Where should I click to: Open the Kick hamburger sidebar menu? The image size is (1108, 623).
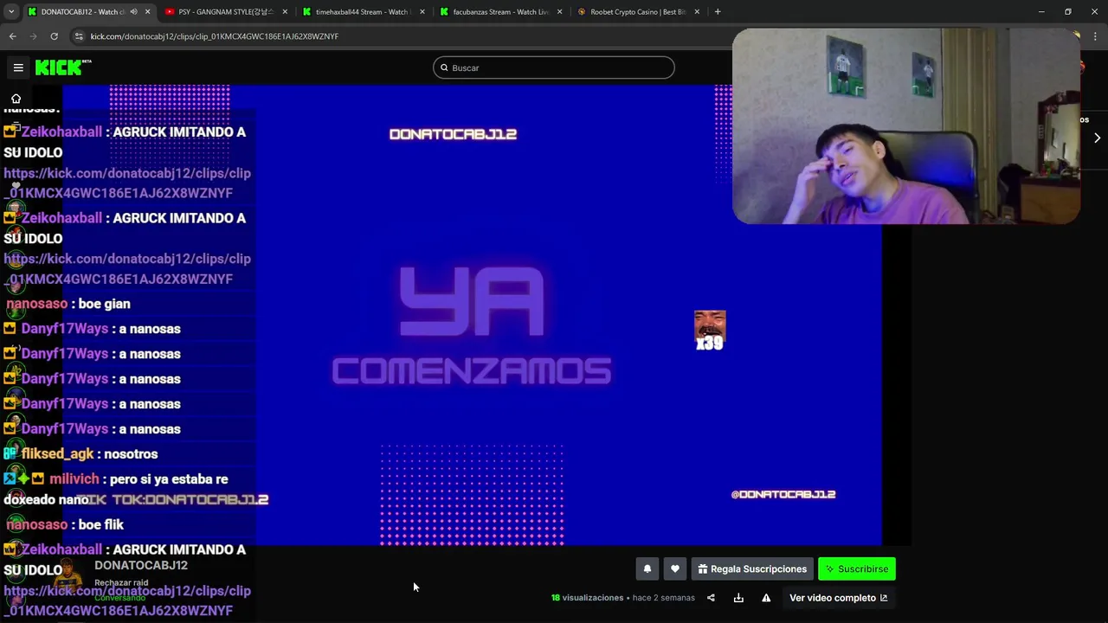18,67
